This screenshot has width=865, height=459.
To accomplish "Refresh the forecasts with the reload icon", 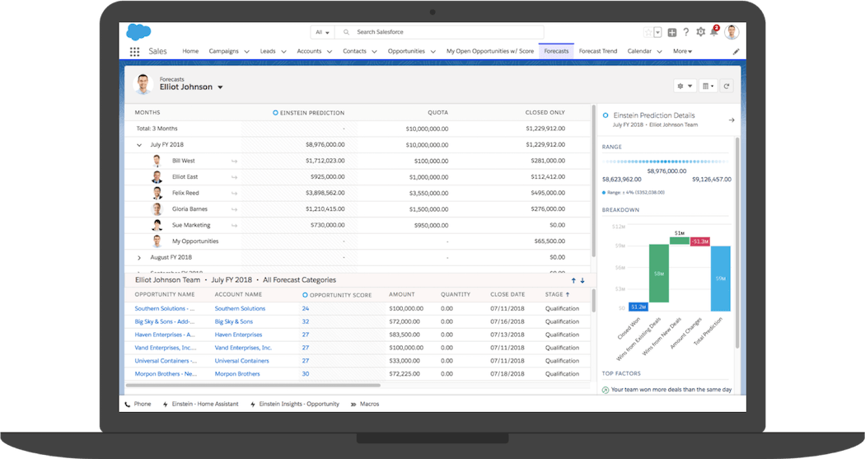I will pos(727,86).
